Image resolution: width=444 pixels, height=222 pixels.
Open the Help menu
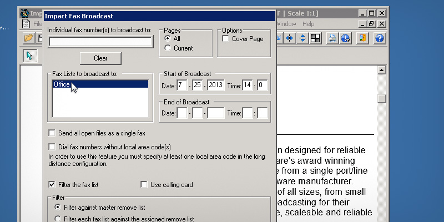coord(308,24)
